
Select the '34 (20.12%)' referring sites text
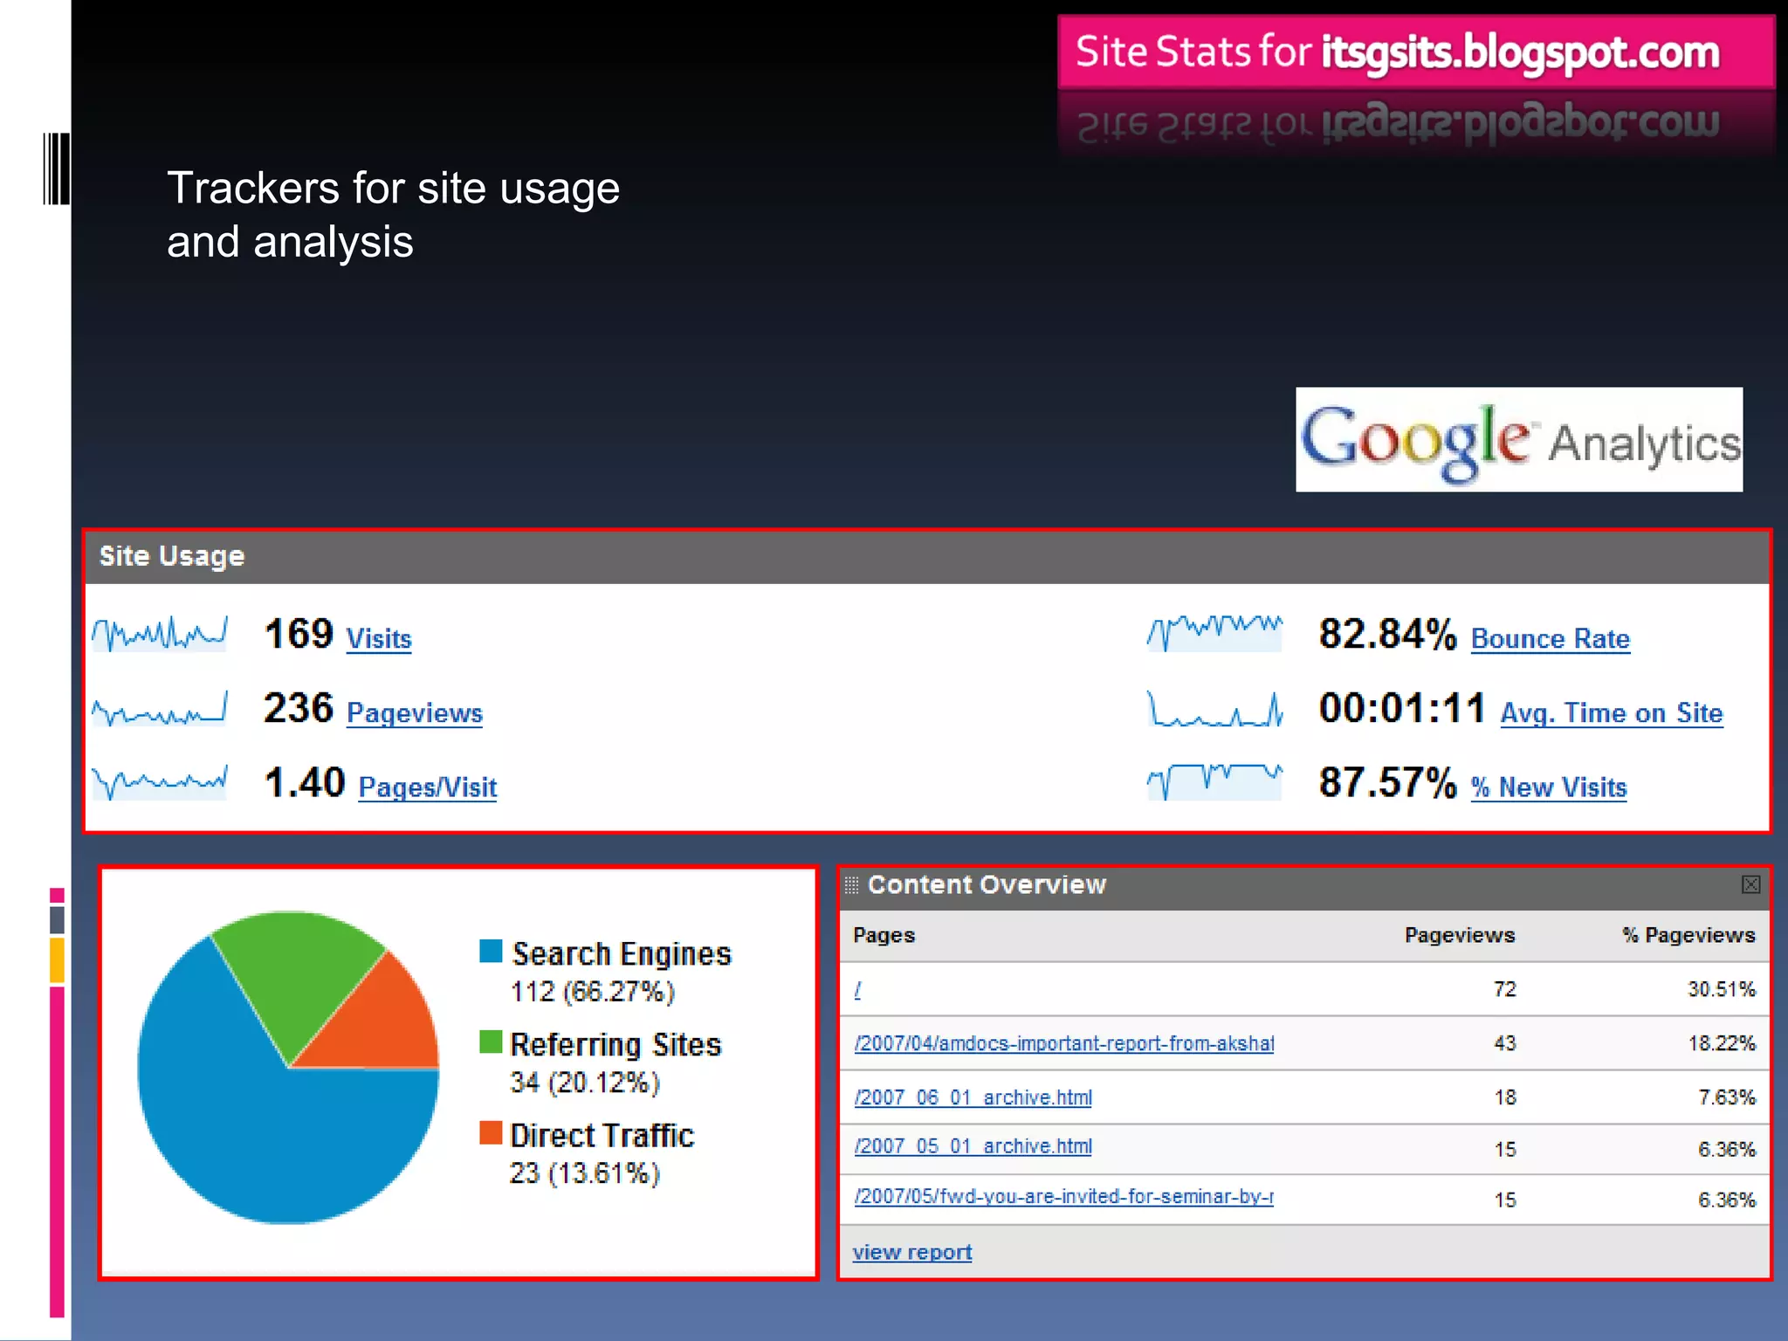[x=585, y=1083]
